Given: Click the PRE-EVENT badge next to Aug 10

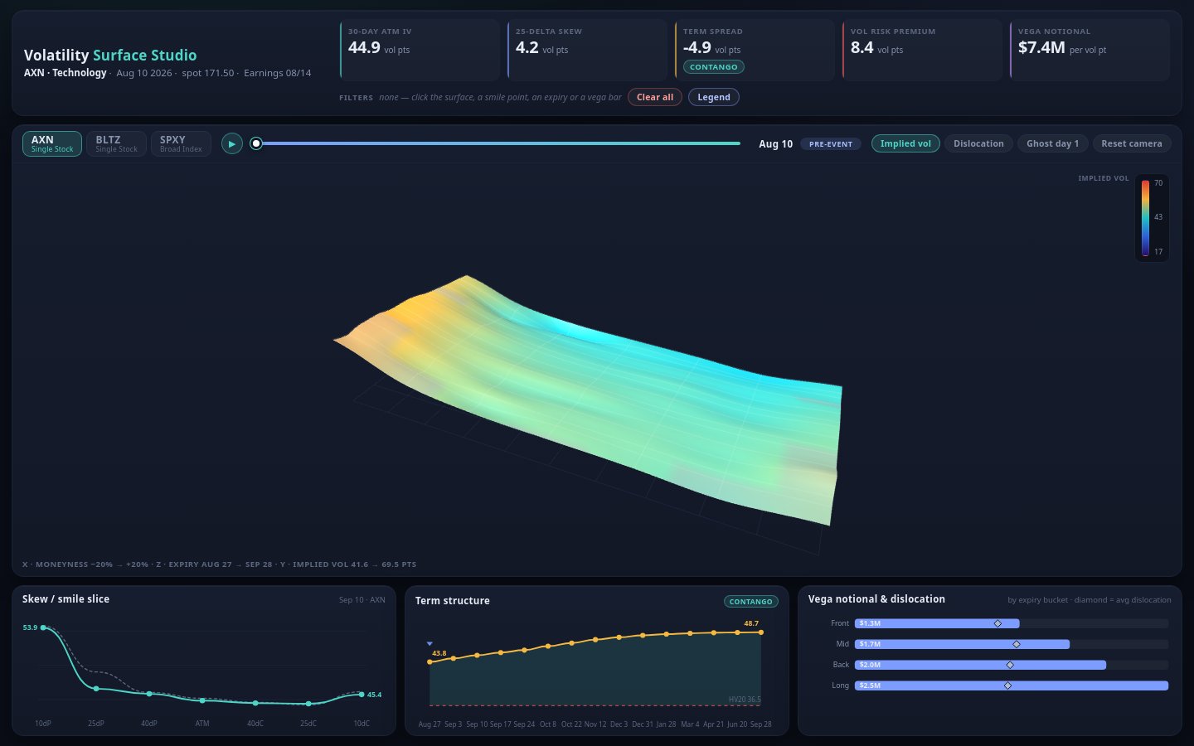Looking at the screenshot, I should click(831, 144).
